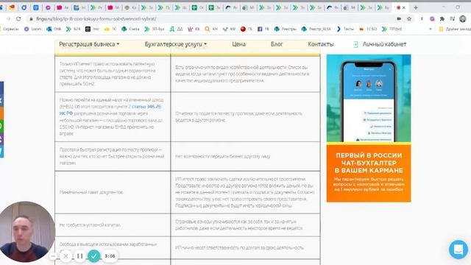Bookmark this page with the star icon

(409, 18)
